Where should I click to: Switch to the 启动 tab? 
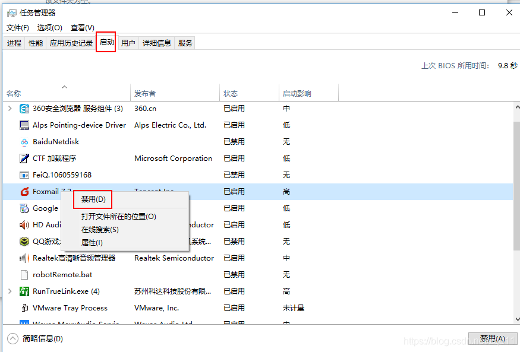(x=107, y=42)
